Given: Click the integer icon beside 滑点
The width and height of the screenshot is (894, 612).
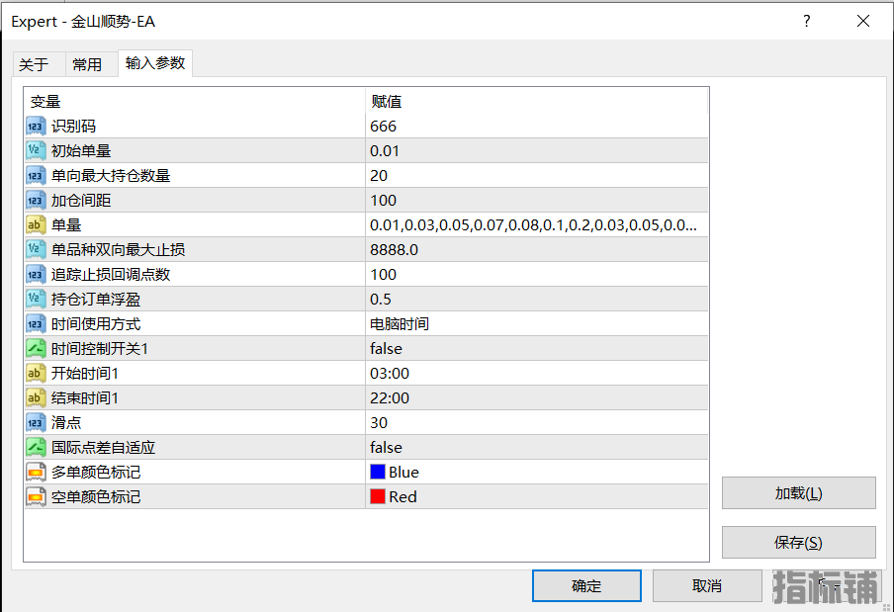Looking at the screenshot, I should coord(36,422).
